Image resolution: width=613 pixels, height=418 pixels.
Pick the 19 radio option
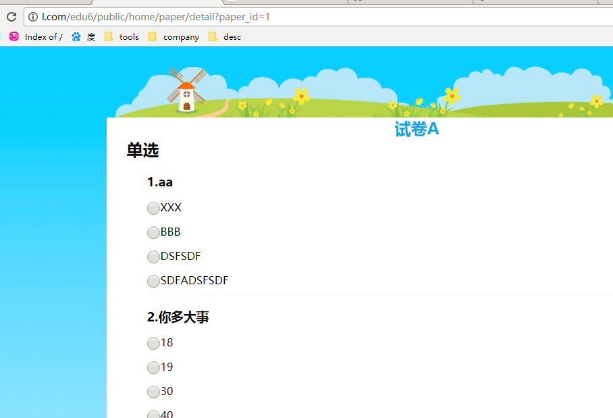point(153,368)
